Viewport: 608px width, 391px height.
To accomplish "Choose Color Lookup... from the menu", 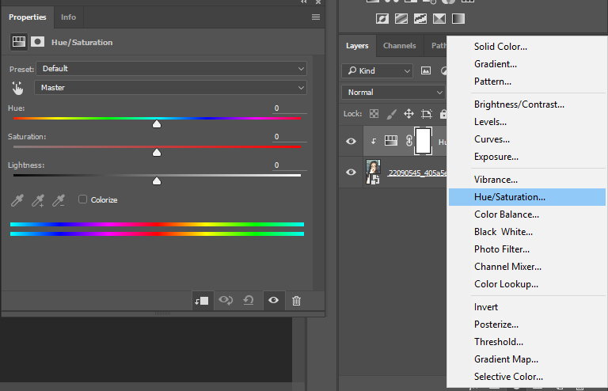I will (527, 284).
